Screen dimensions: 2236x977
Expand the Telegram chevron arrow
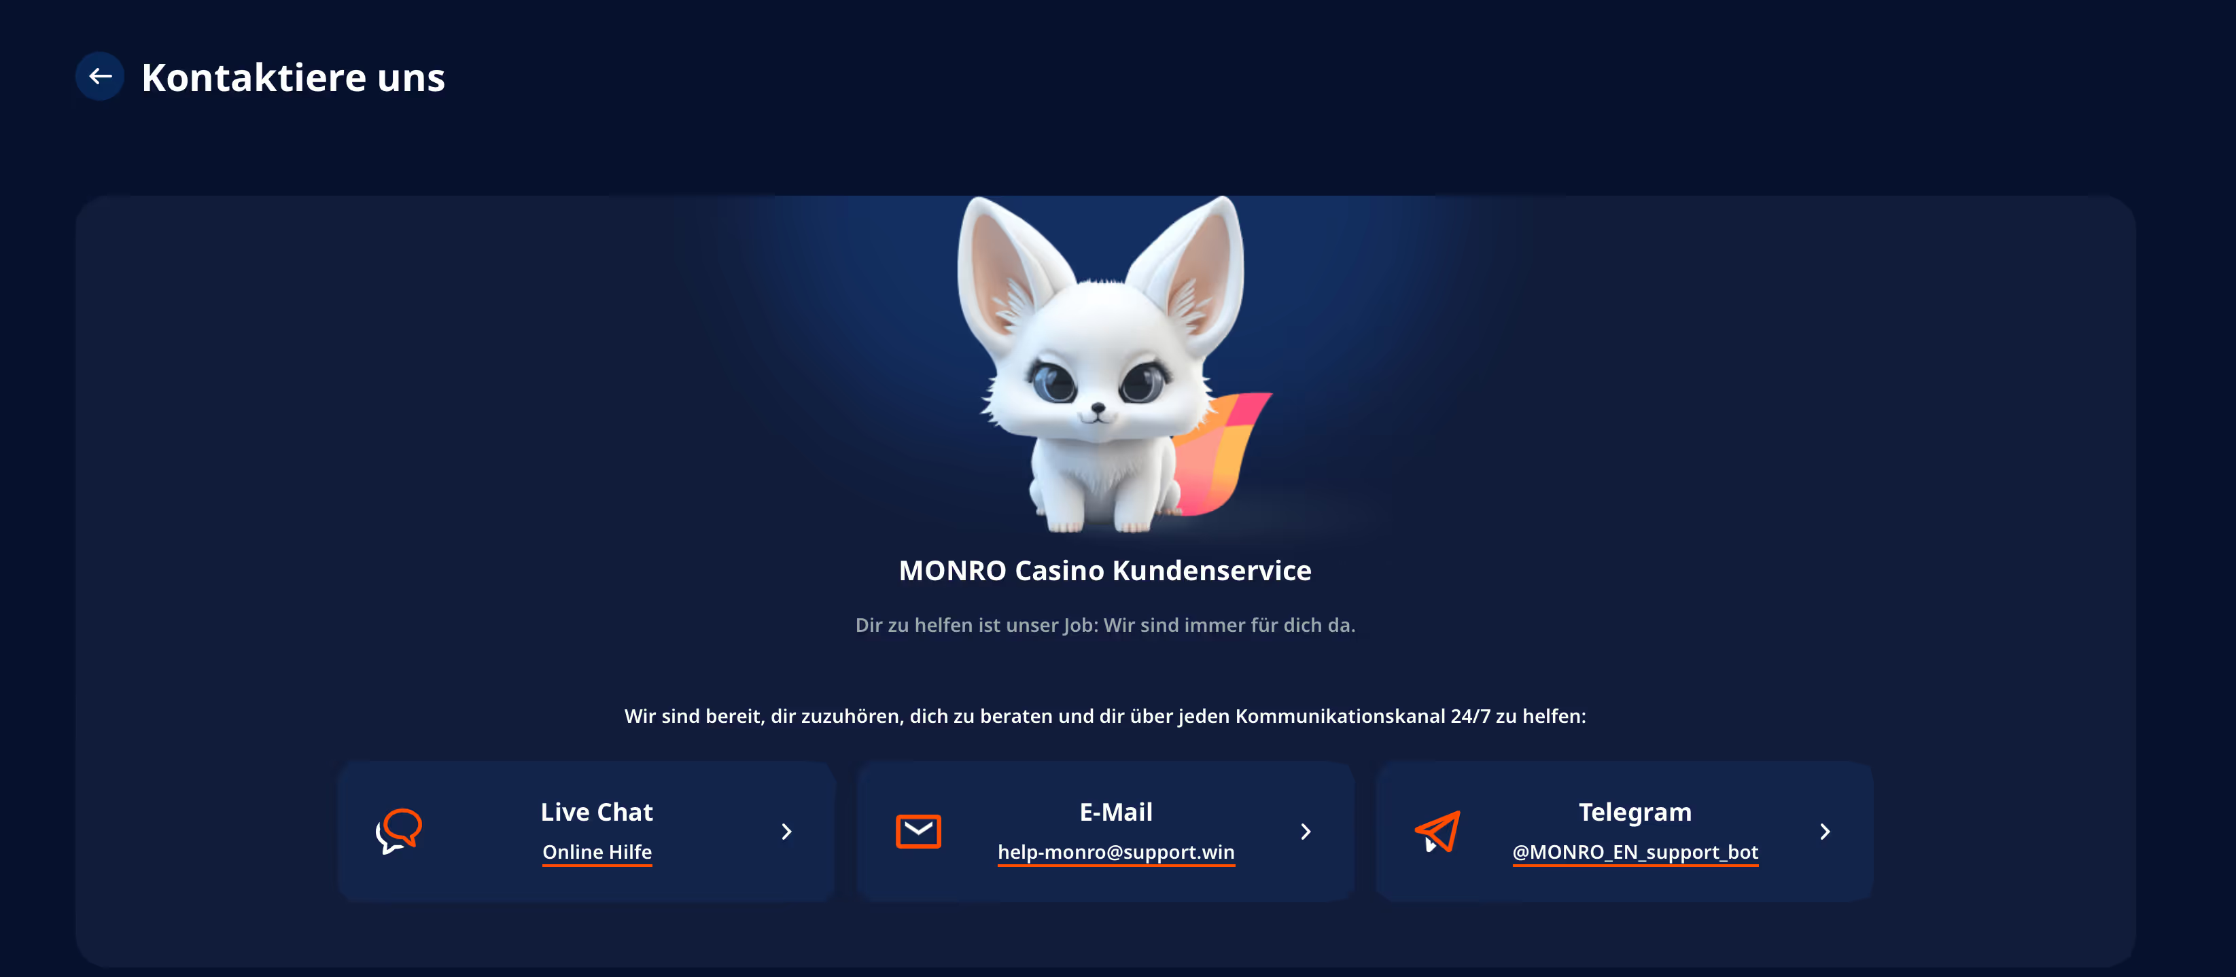[1825, 831]
